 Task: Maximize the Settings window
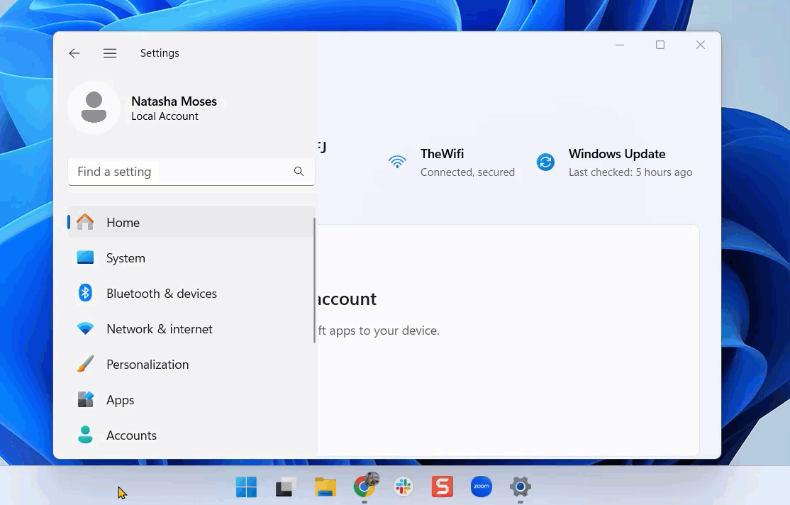pos(660,45)
